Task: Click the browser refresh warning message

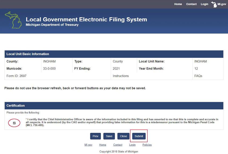Action: (x=75, y=88)
